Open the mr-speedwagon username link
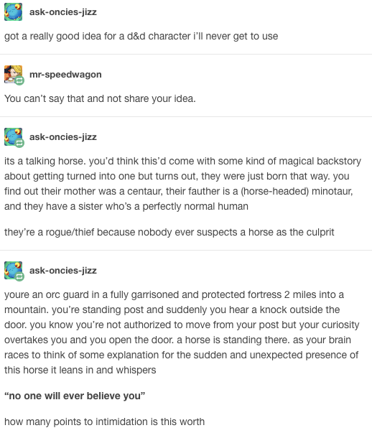The image size is (372, 433). [x=65, y=75]
